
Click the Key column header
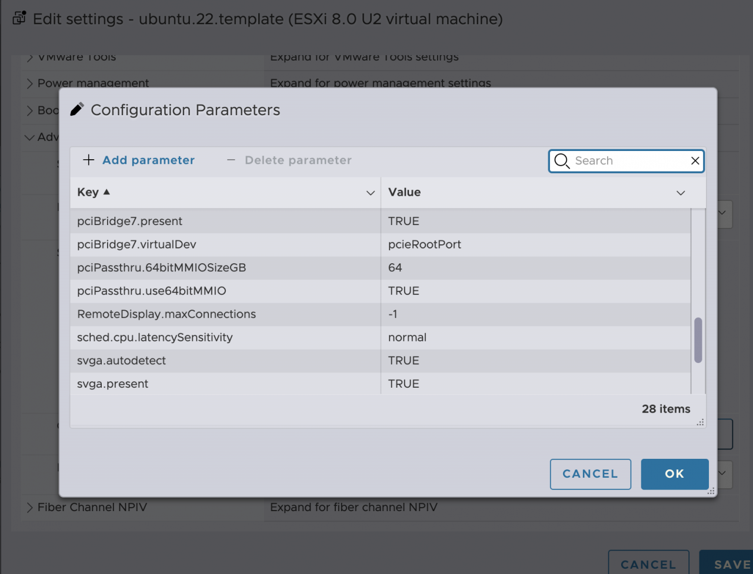(x=225, y=192)
